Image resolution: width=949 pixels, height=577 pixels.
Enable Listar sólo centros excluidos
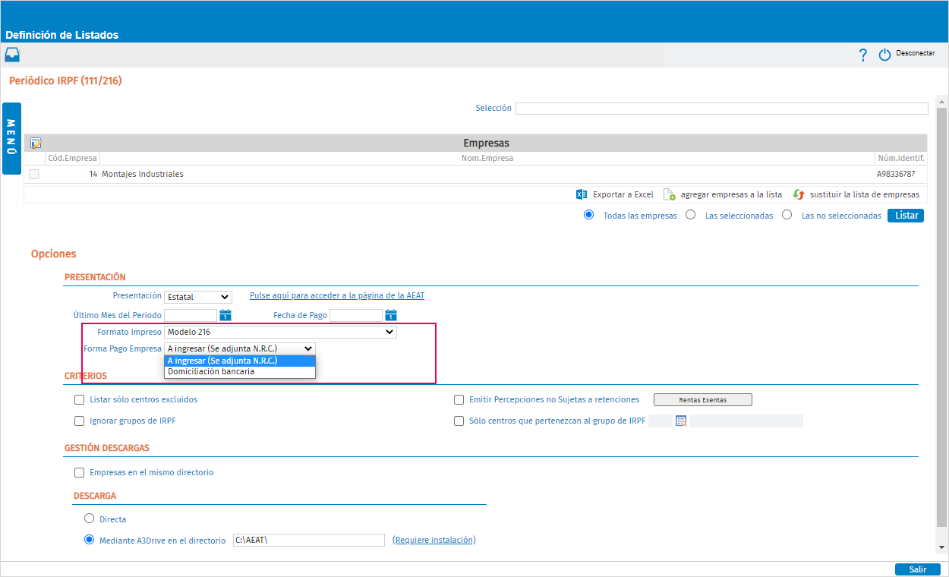pos(80,399)
